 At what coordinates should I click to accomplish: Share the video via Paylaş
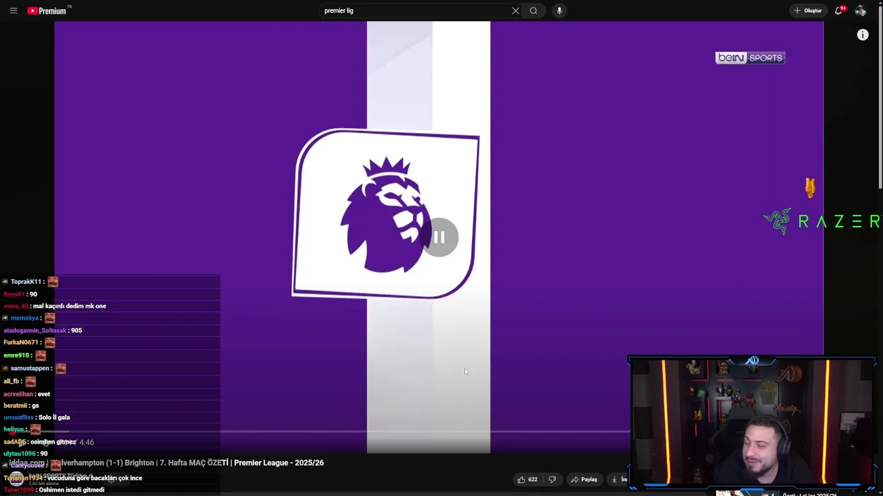(x=584, y=479)
